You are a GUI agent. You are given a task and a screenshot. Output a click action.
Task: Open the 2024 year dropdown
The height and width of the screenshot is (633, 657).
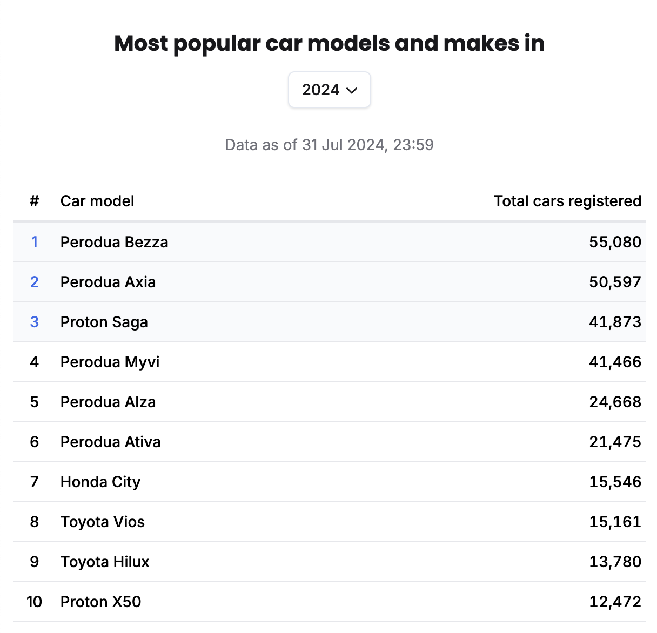click(x=329, y=90)
